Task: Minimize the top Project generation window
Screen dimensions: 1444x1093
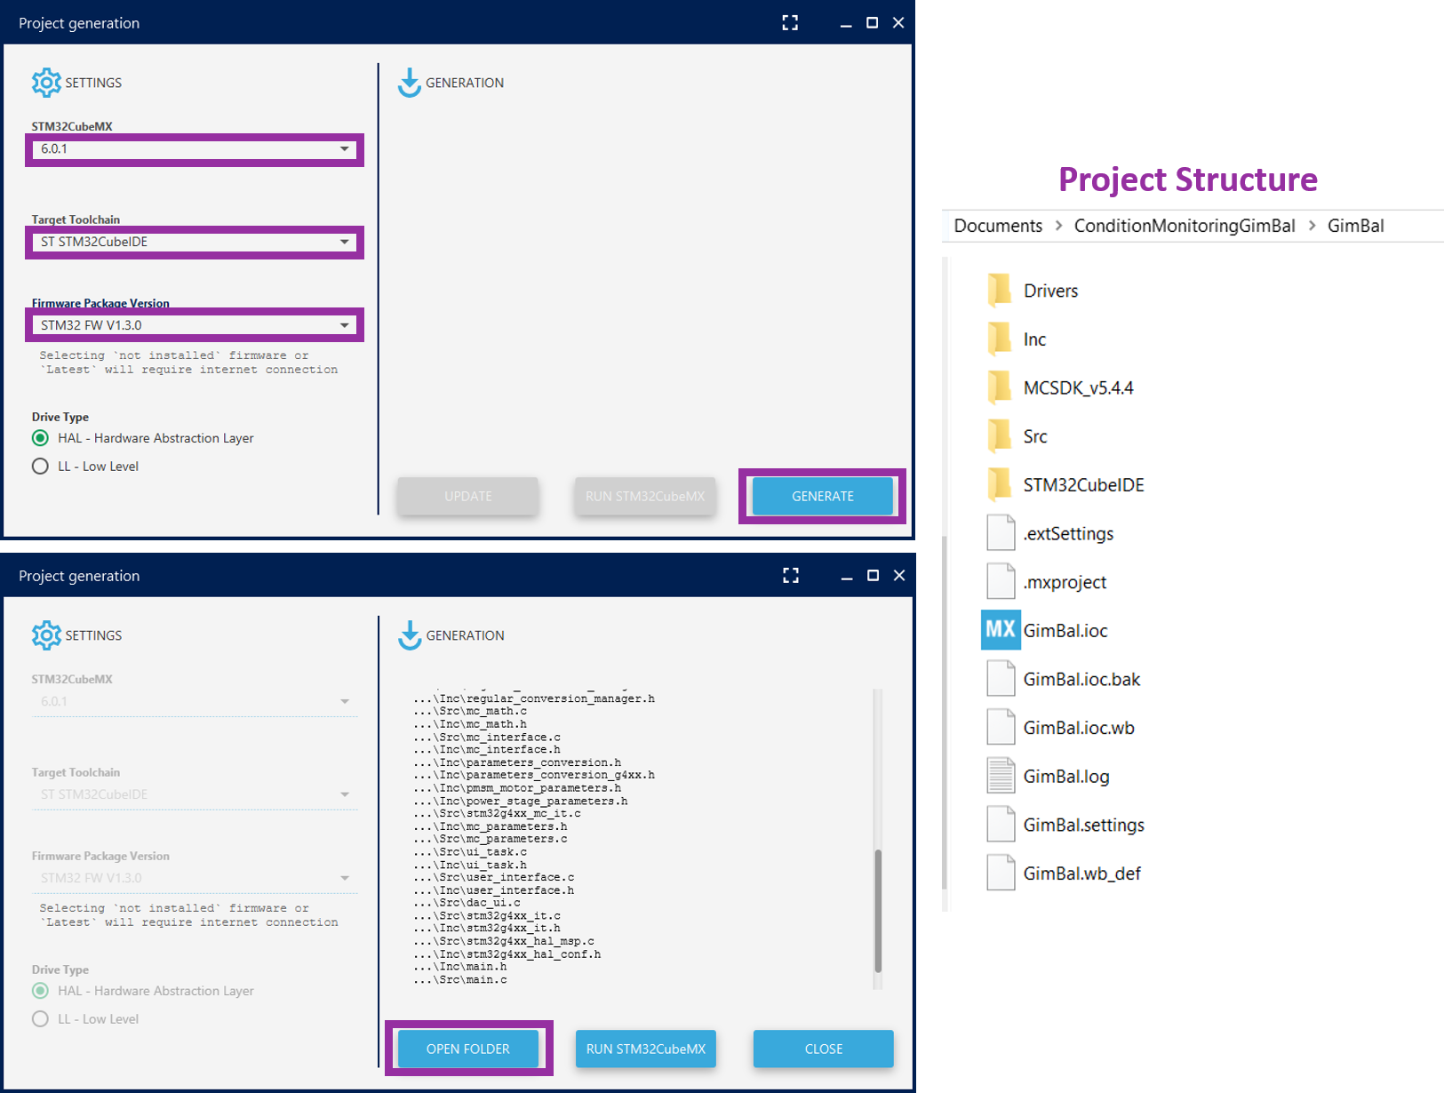Action: coord(846,24)
